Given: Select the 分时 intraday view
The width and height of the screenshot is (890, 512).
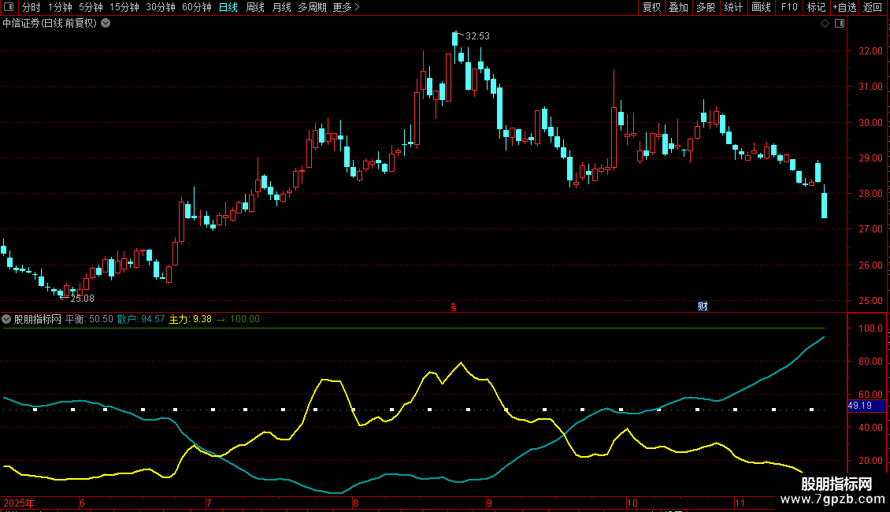Looking at the screenshot, I should click(32, 7).
